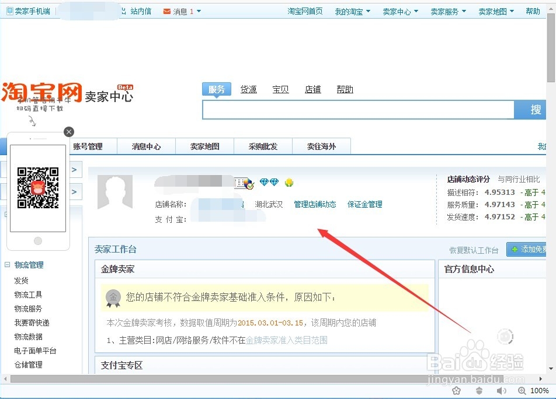Click 物流服务 in sidebar
Image resolution: width=556 pixels, height=399 pixels.
pos(28,309)
